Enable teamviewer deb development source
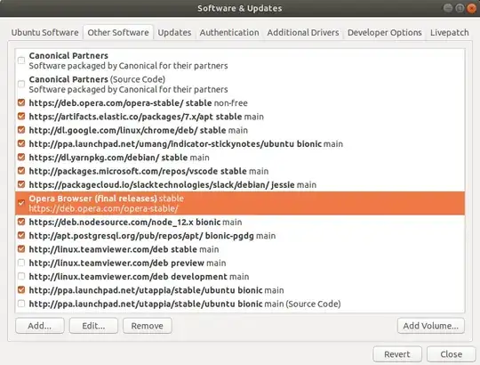Viewport: 480px width, 365px height. [x=21, y=277]
